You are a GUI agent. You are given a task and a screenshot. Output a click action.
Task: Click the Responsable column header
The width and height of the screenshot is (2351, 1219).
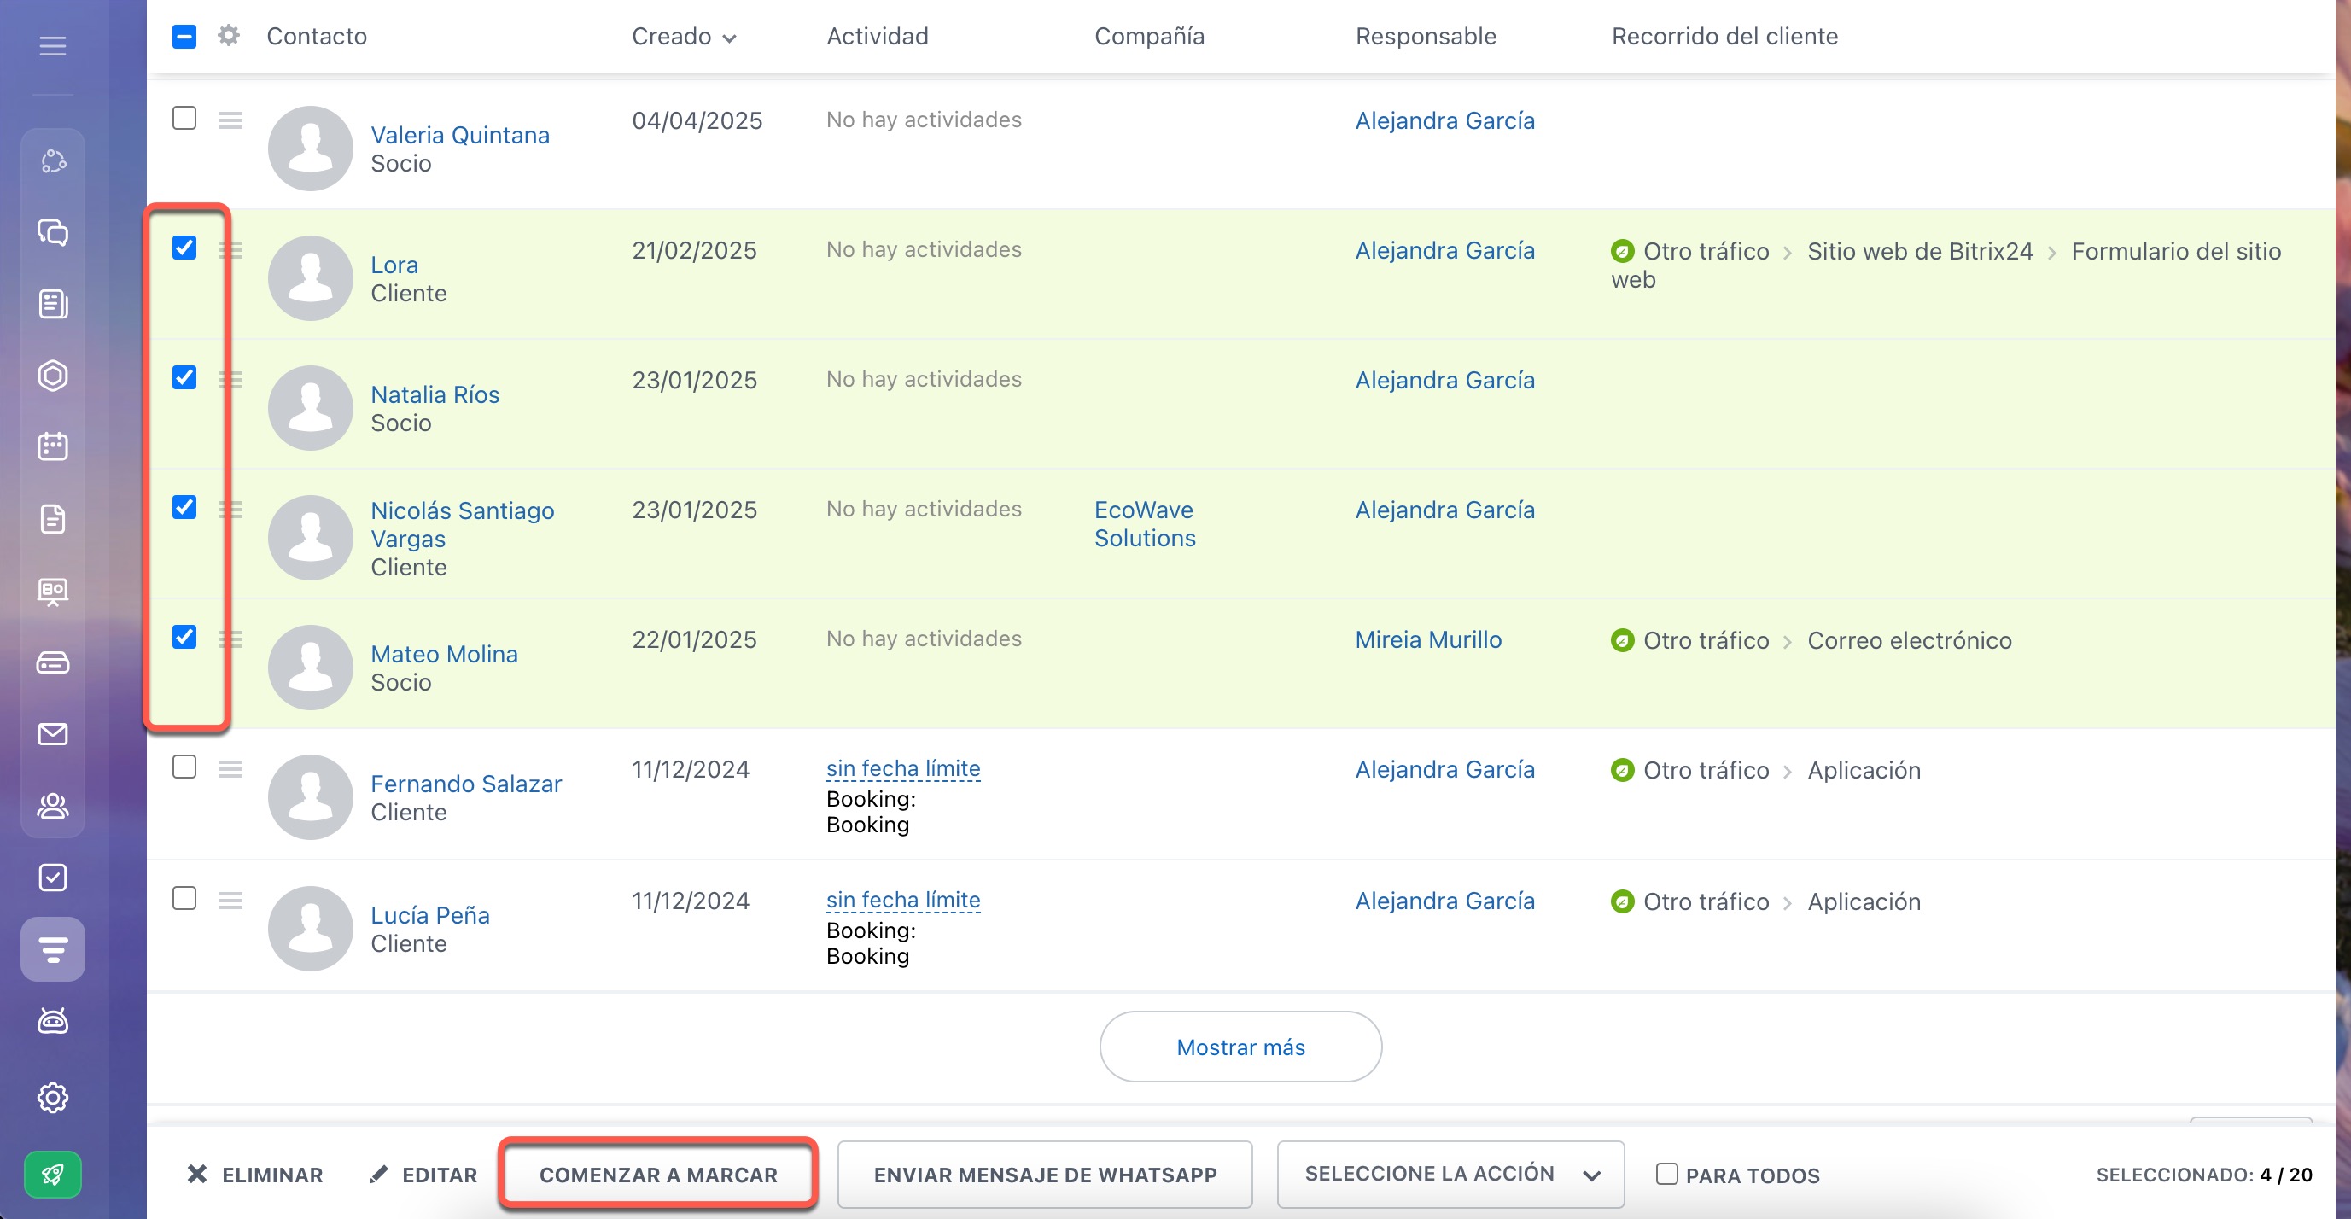(x=1426, y=37)
